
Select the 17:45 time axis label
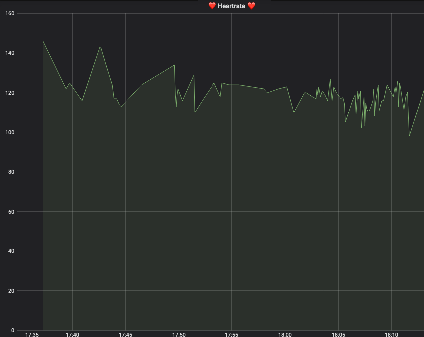(x=127, y=333)
